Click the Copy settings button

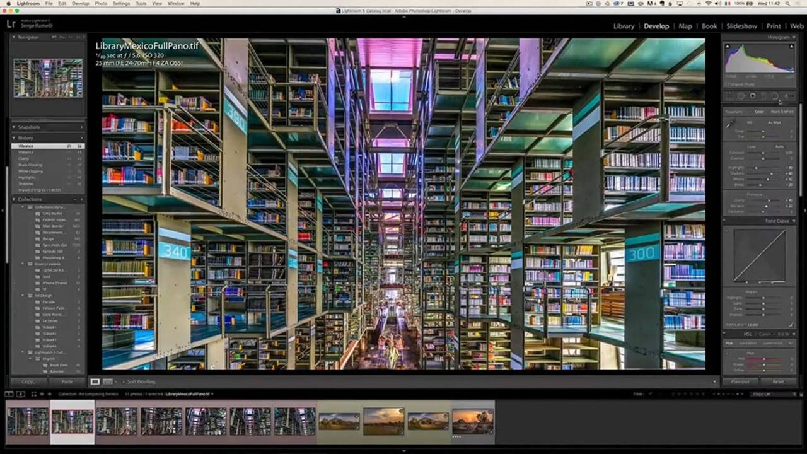coord(28,381)
